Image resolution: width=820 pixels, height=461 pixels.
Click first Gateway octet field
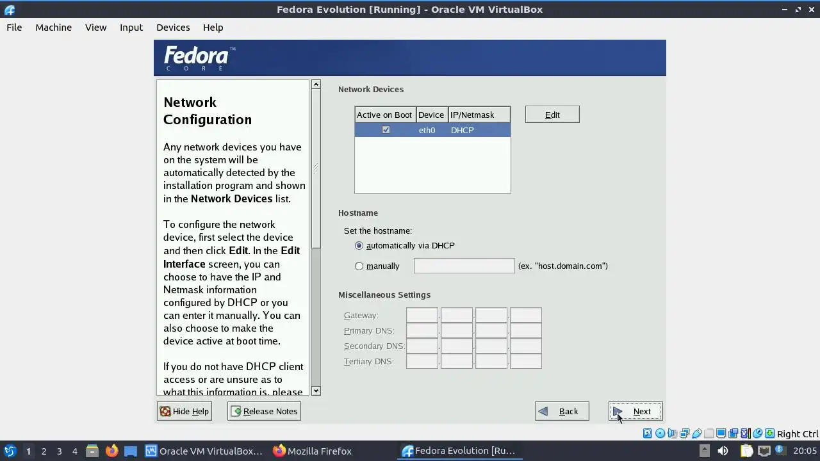click(422, 315)
